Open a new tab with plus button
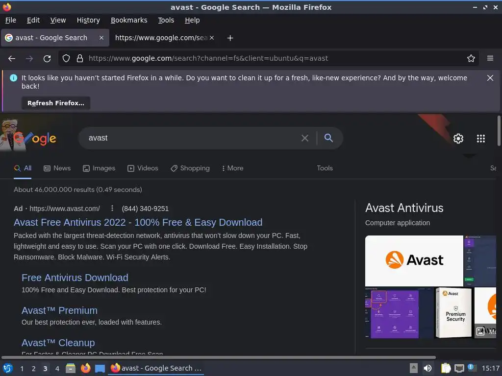 [230, 38]
